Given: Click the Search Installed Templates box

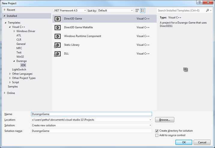Looking at the screenshot, I should point(181,10).
